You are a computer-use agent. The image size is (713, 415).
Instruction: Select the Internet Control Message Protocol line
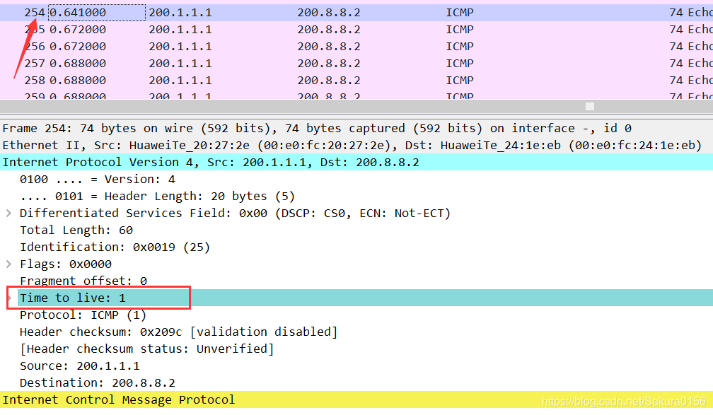[356, 399]
